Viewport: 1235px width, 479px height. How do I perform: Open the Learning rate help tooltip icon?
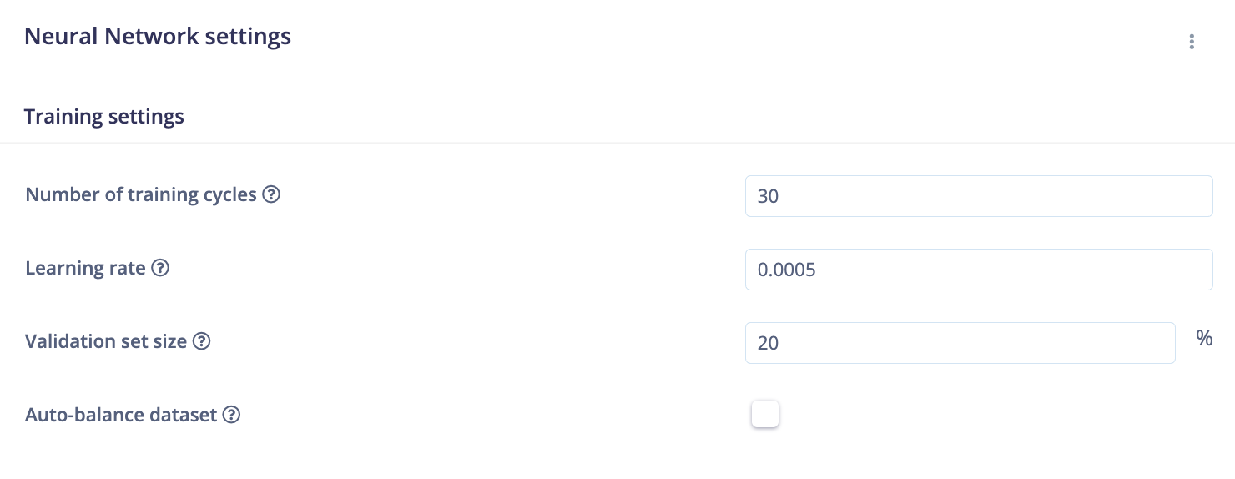click(x=160, y=268)
